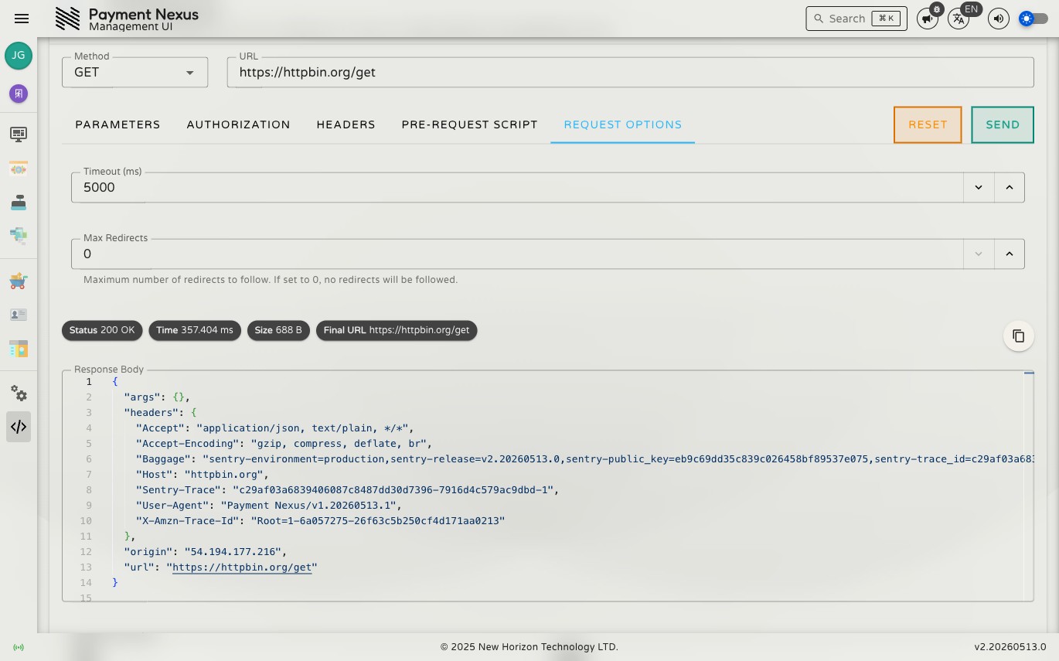Click the purple organization badge icon
The image size is (1059, 661).
pyautogui.click(x=19, y=94)
